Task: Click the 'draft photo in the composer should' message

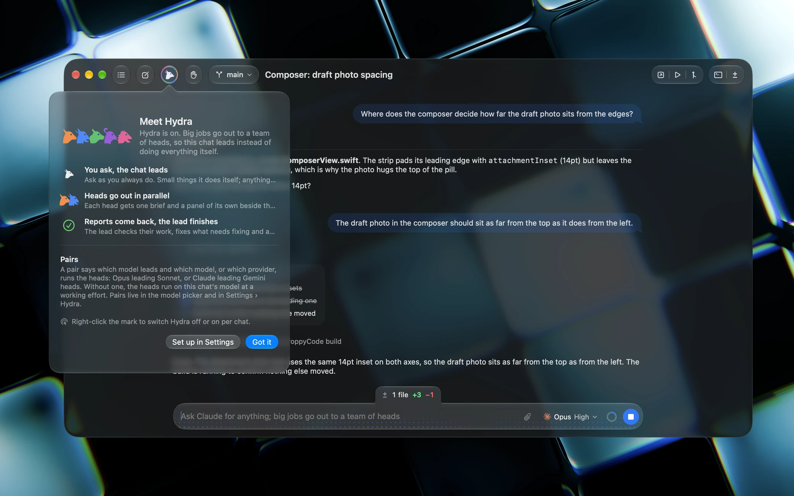Action: tap(484, 223)
